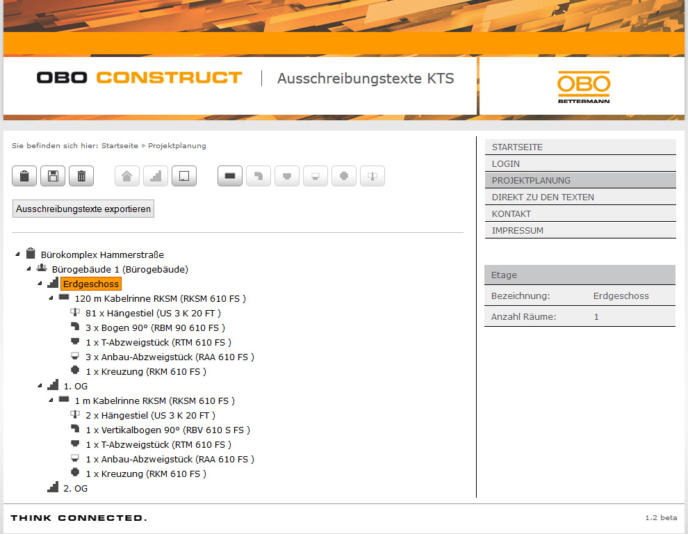
Task: Click the floppy disk save icon
Action: click(53, 176)
